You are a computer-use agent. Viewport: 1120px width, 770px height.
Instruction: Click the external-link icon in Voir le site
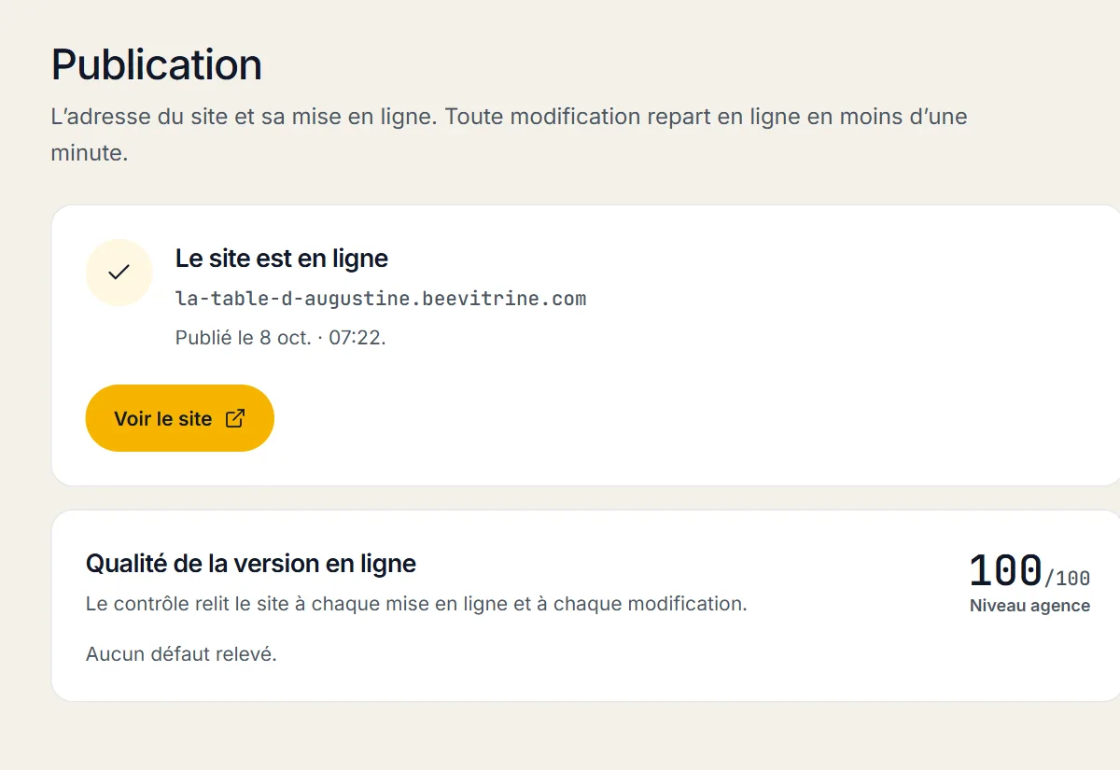[x=235, y=418]
